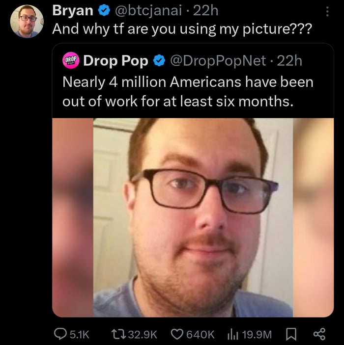Click the 640K likes count
The image size is (344, 345).
[200, 334]
